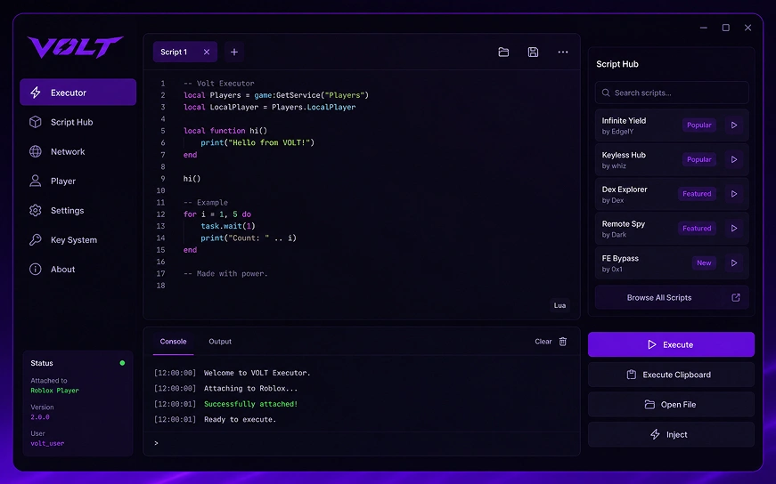Image resolution: width=776 pixels, height=484 pixels.
Task: Run the FE Bypass script
Action: tap(734, 263)
